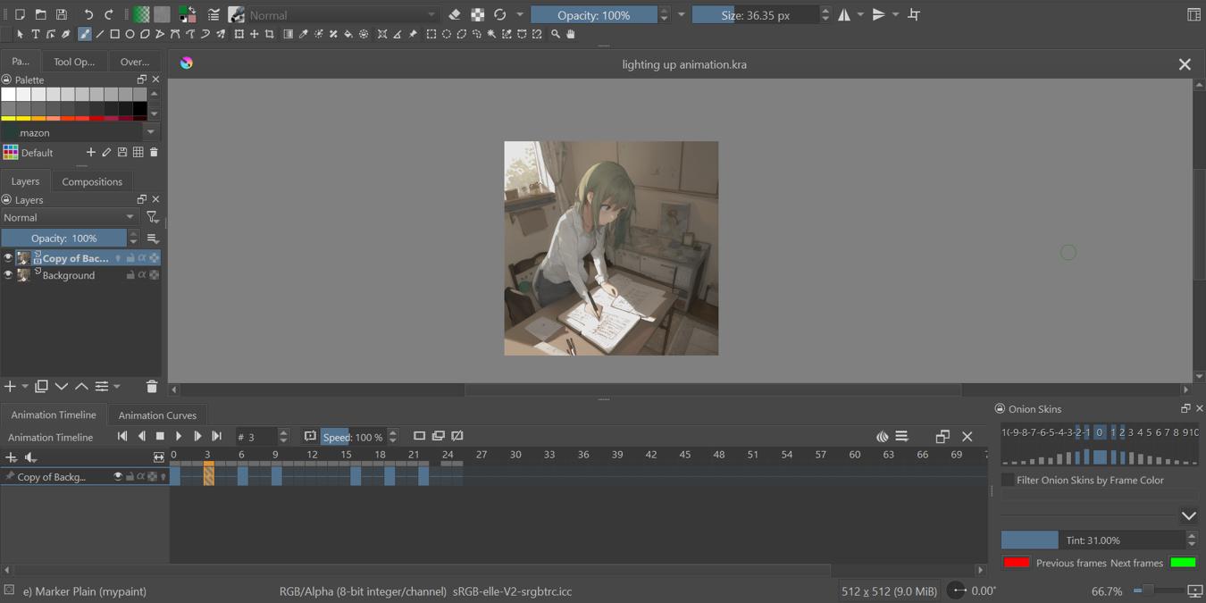Click the Mirror canvas horizontally icon
The height and width of the screenshot is (603, 1206).
click(843, 14)
